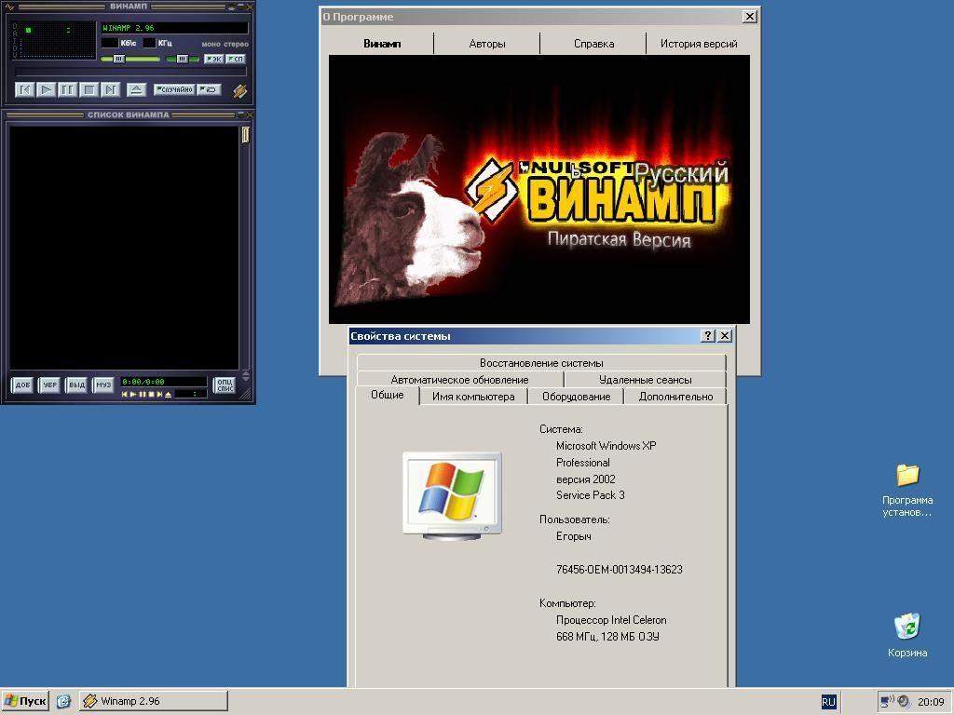Image resolution: width=954 pixels, height=715 pixels.
Task: Select the Программа установ... desktop folder
Action: point(907,490)
